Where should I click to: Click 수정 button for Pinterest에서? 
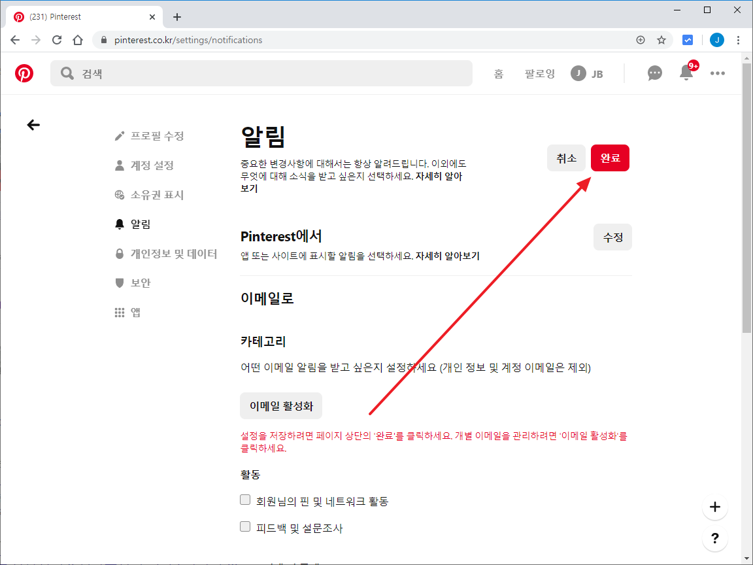click(612, 237)
